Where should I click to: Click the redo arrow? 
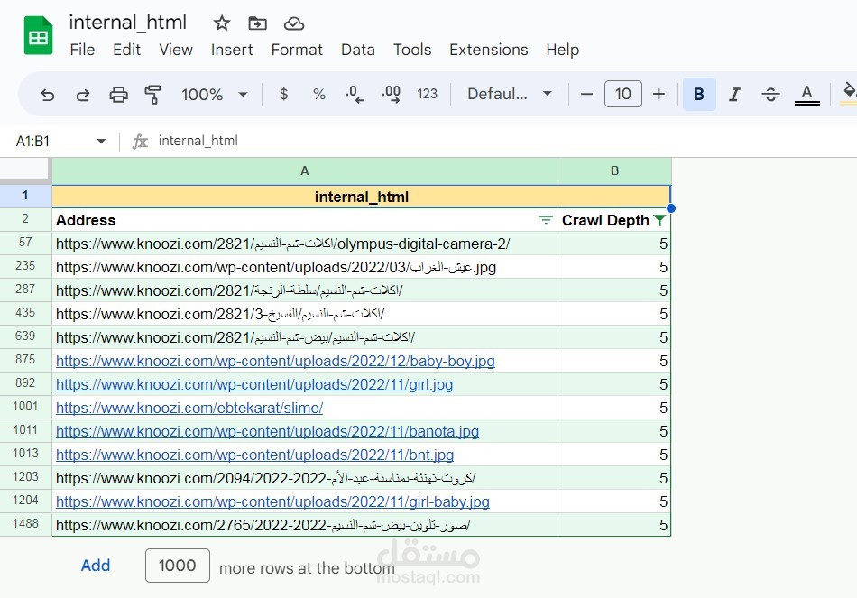(x=82, y=95)
